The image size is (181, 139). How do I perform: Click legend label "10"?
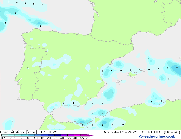point(36,138)
